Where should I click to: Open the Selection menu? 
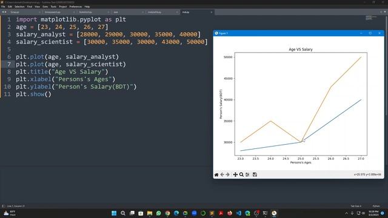click(x=19, y=7)
